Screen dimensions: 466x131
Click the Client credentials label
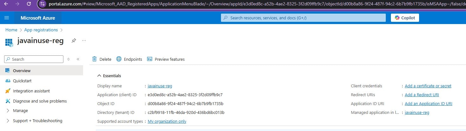tap(366, 86)
